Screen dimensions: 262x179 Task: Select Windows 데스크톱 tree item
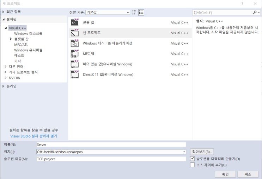click(28, 33)
